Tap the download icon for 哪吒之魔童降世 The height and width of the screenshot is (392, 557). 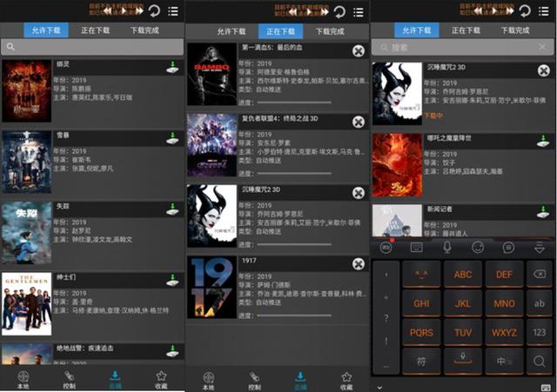point(543,141)
